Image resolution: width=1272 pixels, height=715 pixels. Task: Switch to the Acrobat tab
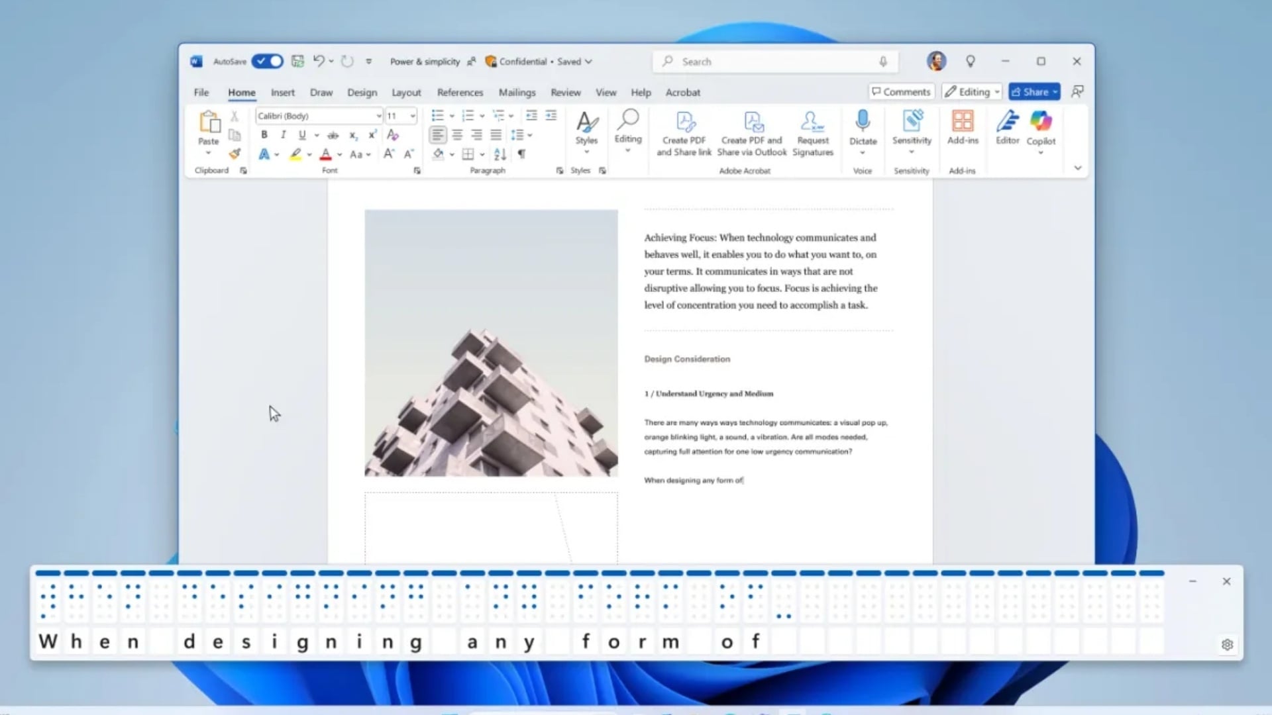click(x=682, y=93)
